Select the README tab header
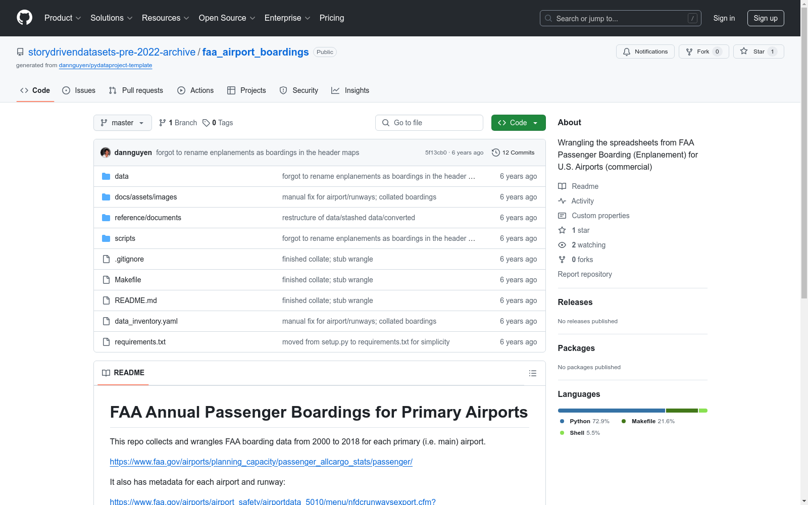The height and width of the screenshot is (505, 808). point(123,373)
